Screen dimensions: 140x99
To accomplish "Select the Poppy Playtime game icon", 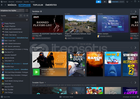I will click(x=3, y=23).
